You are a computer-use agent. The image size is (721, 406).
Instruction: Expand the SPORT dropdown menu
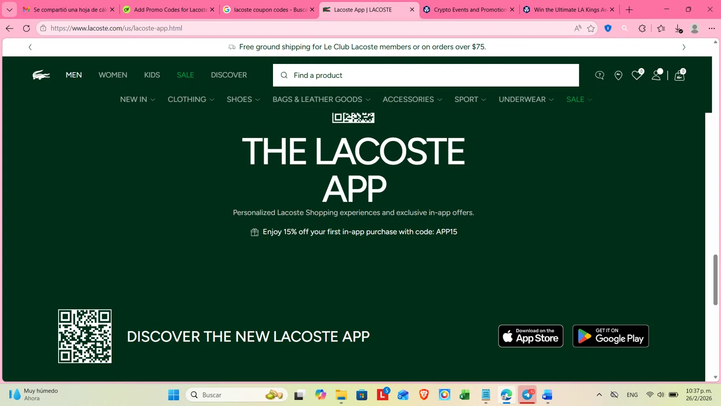470,100
